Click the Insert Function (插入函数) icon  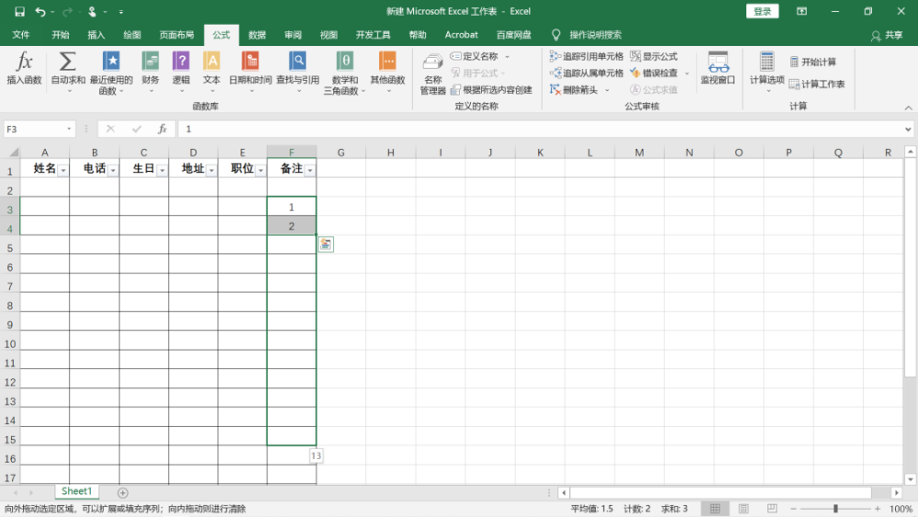[24, 62]
